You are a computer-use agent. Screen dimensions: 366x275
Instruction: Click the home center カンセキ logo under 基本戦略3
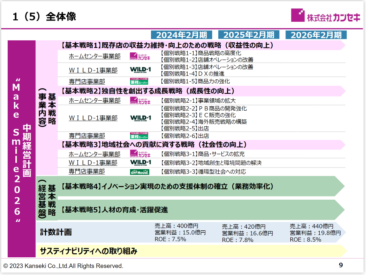pos(140,154)
